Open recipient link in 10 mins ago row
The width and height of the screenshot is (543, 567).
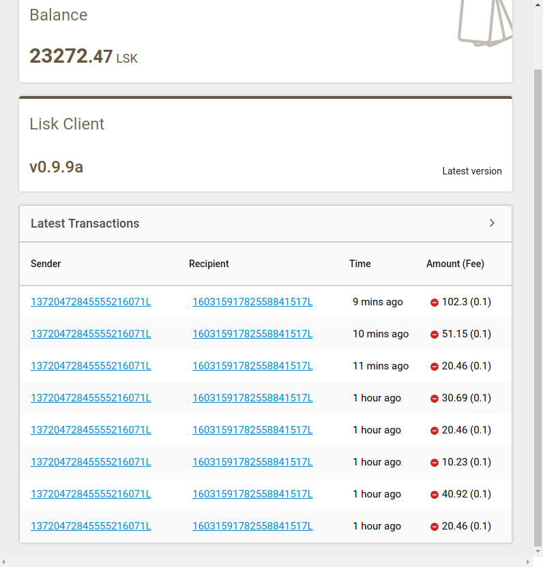click(x=252, y=334)
